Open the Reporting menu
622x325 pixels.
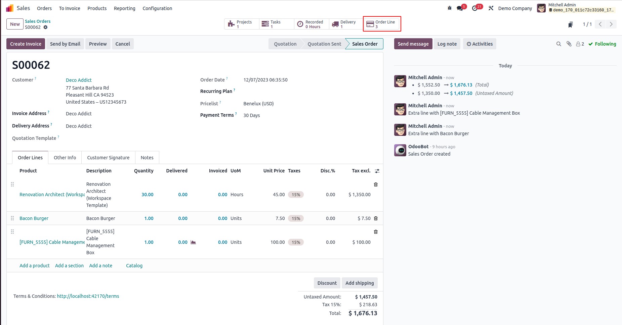point(124,8)
